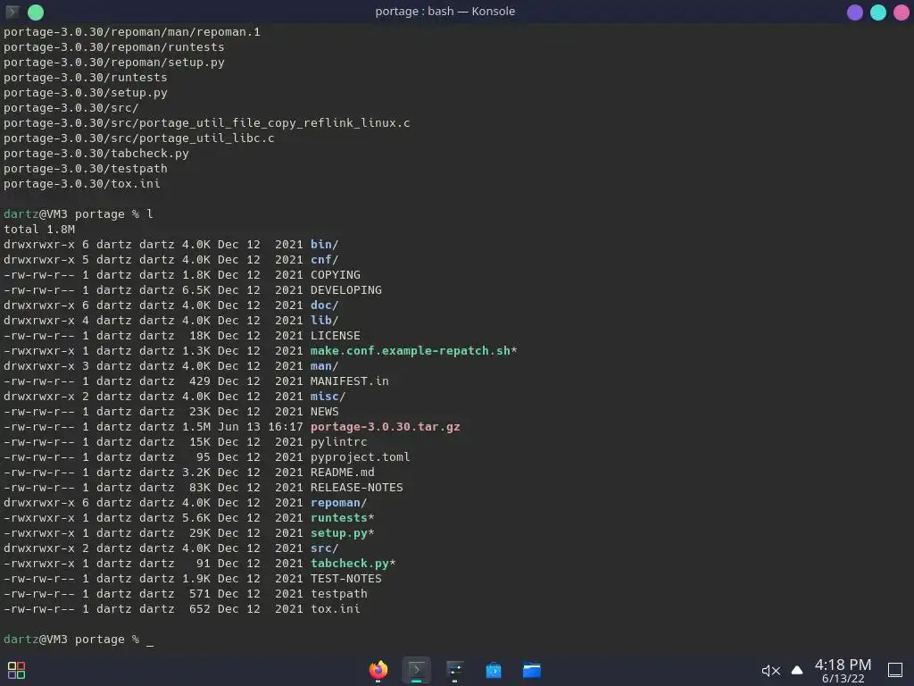
Task: Click the 'pyproject.toml' file name
Action: point(360,456)
